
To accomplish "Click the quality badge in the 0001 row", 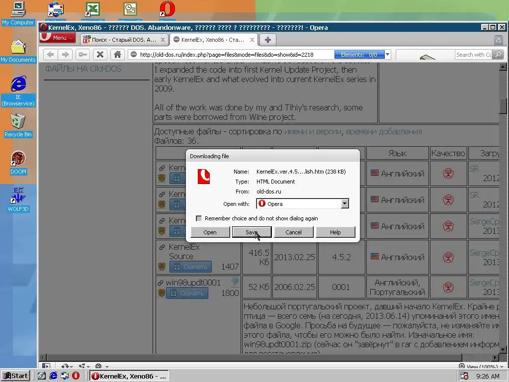I will 448,287.
